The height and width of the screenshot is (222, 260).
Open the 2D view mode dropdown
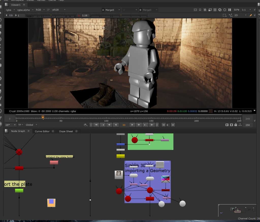click(x=240, y=15)
